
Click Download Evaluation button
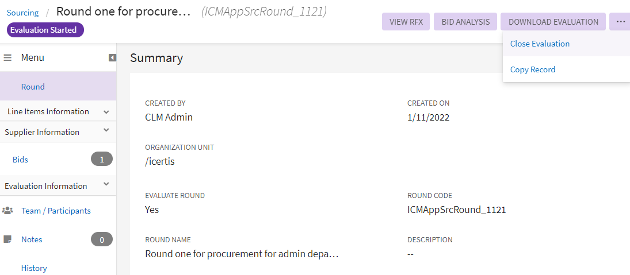[x=553, y=22]
